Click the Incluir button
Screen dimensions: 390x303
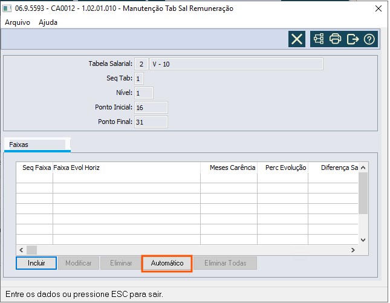(36, 263)
